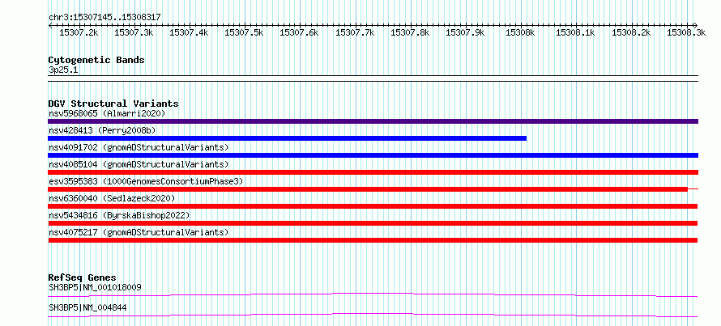
Task: Click the 15307.3k ruler position
Action: click(x=134, y=32)
